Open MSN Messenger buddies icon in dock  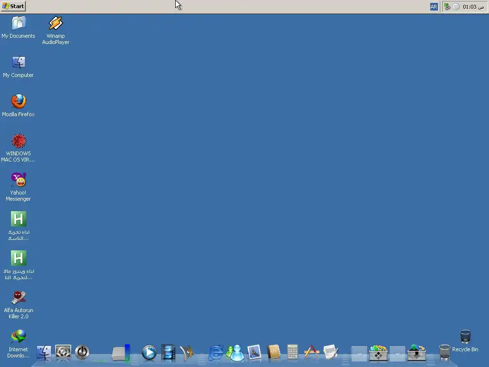[x=235, y=353]
